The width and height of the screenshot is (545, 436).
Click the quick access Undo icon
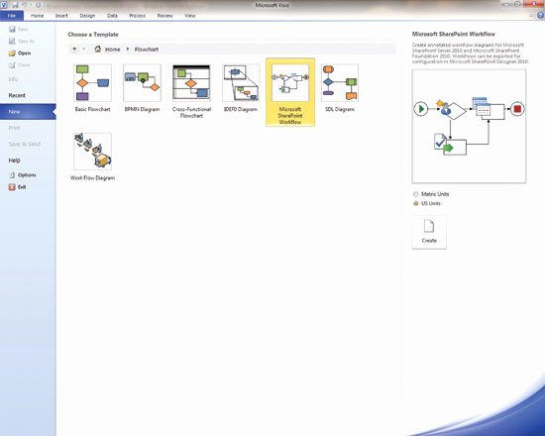coord(25,5)
